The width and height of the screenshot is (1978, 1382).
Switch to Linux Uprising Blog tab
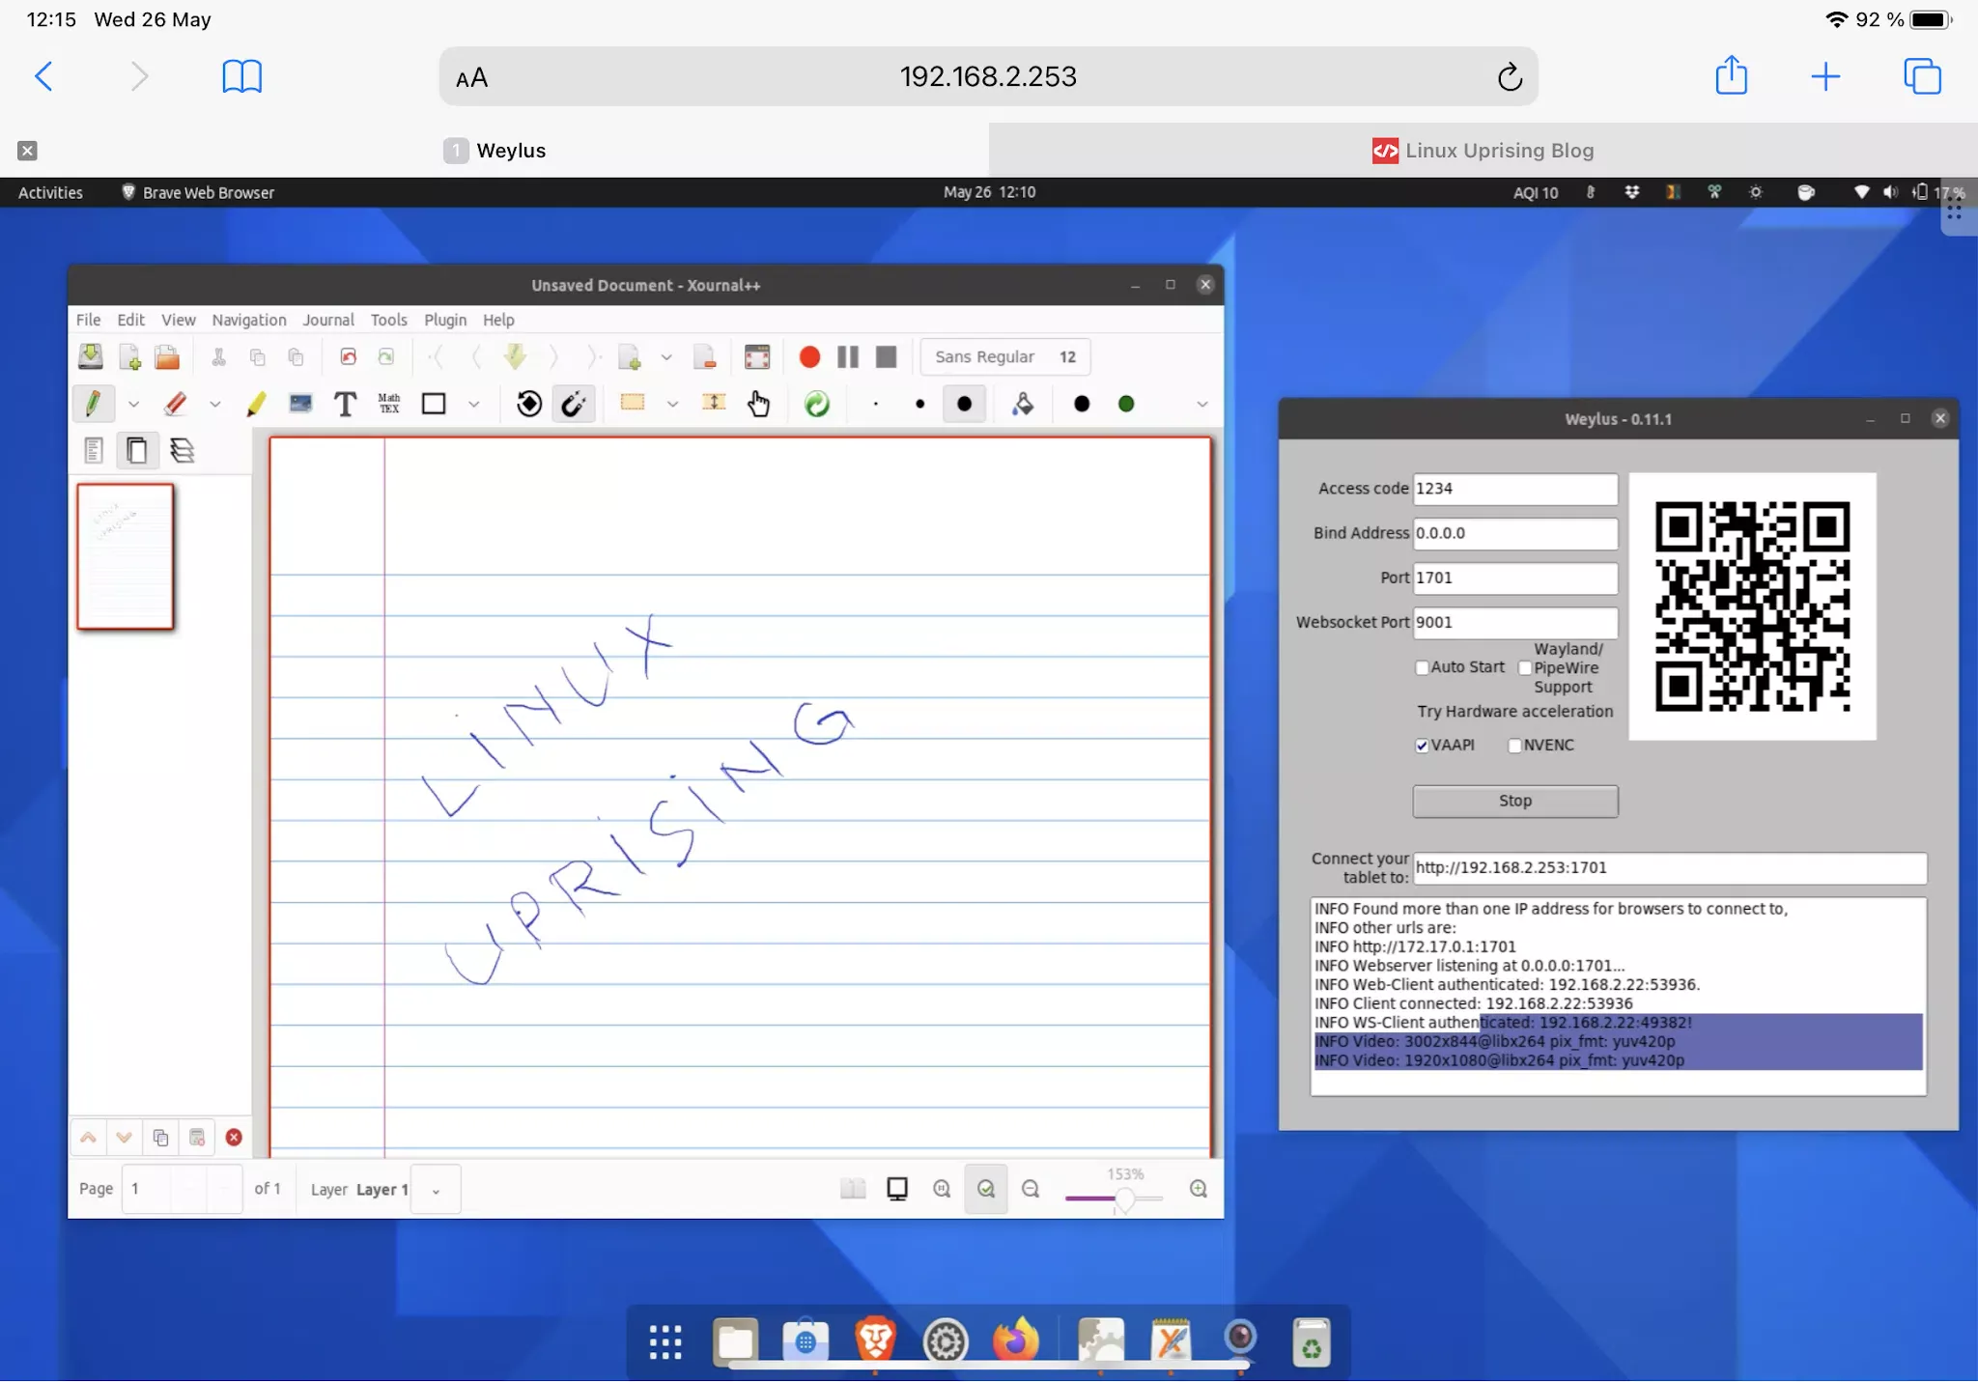1483,151
